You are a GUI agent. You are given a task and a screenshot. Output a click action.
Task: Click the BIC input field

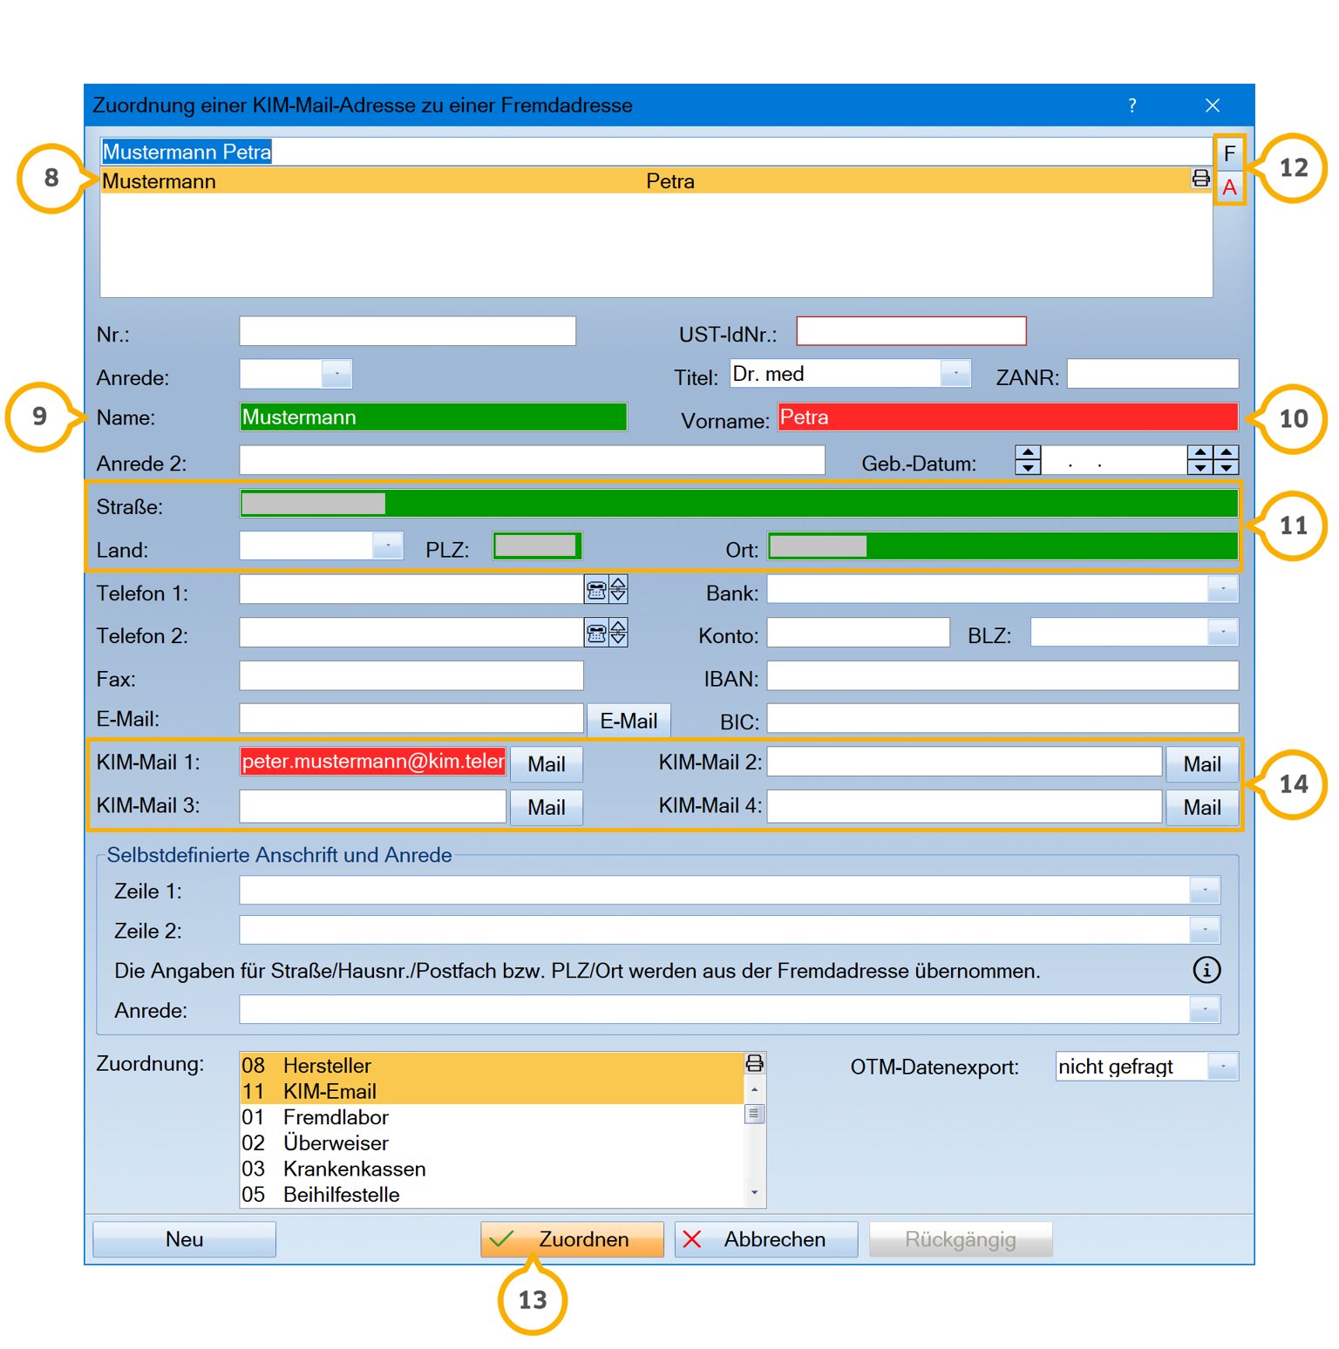(1003, 719)
